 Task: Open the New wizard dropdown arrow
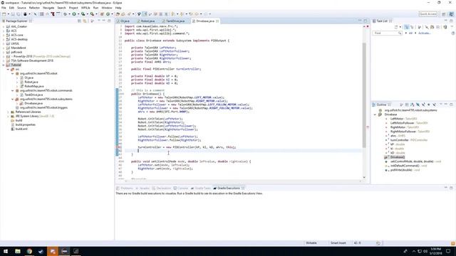tap(8, 14)
